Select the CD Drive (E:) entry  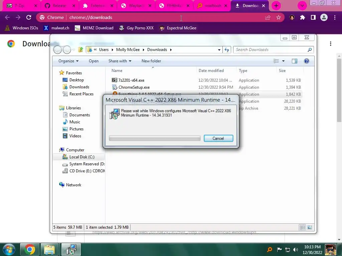(x=83, y=171)
